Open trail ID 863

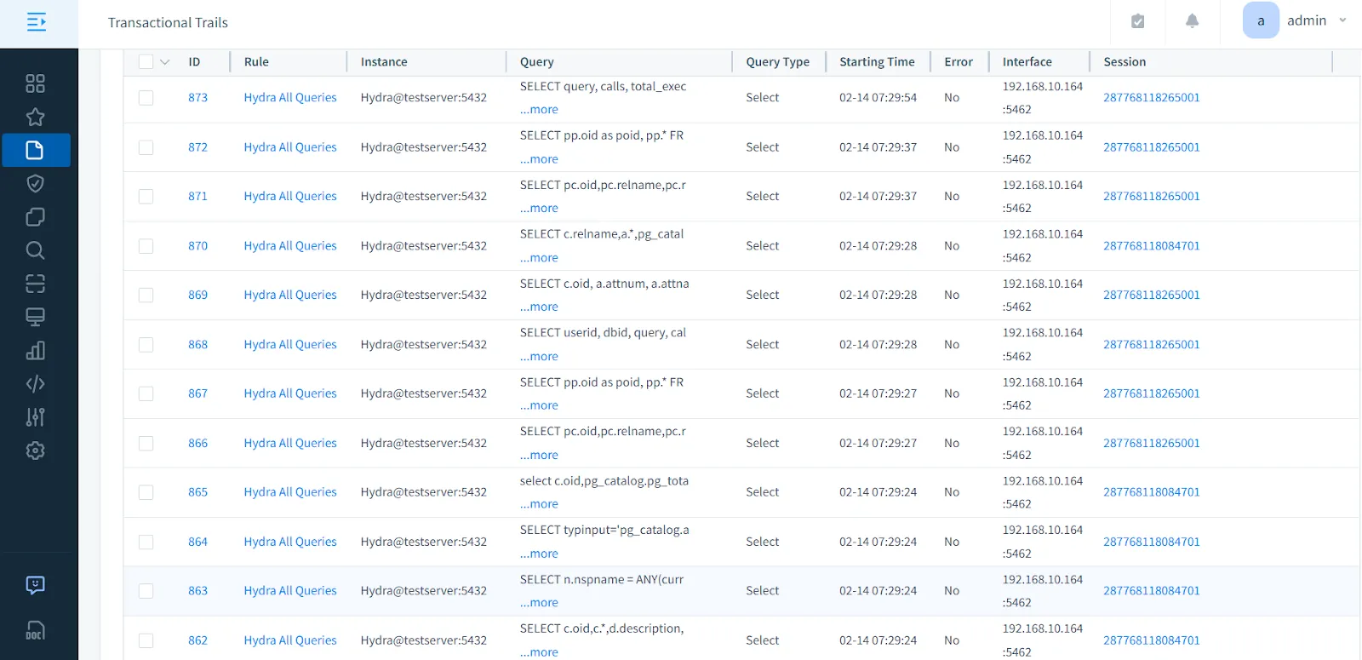coord(197,591)
